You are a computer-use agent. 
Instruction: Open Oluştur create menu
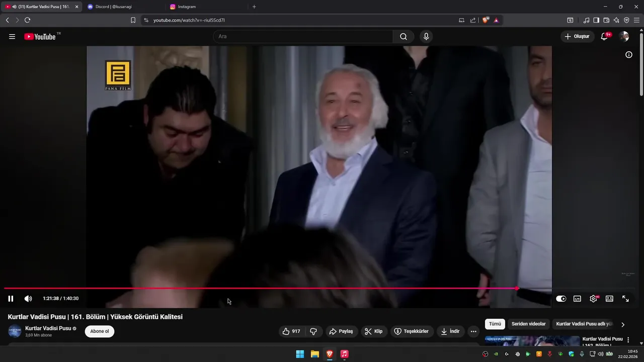tap(577, 36)
